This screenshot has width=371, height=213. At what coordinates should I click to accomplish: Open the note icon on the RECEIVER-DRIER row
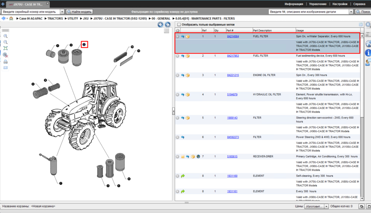[183, 157]
